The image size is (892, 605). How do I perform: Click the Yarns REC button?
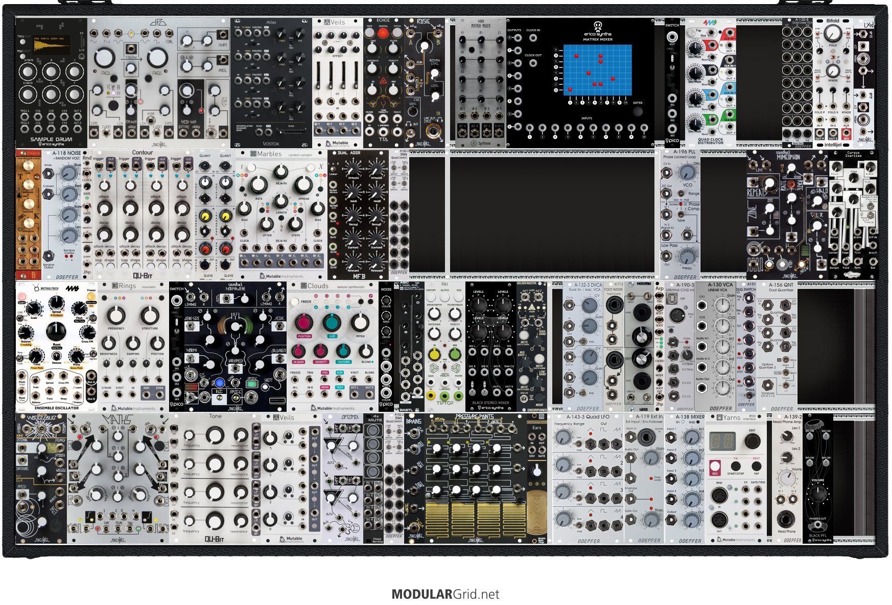(715, 467)
